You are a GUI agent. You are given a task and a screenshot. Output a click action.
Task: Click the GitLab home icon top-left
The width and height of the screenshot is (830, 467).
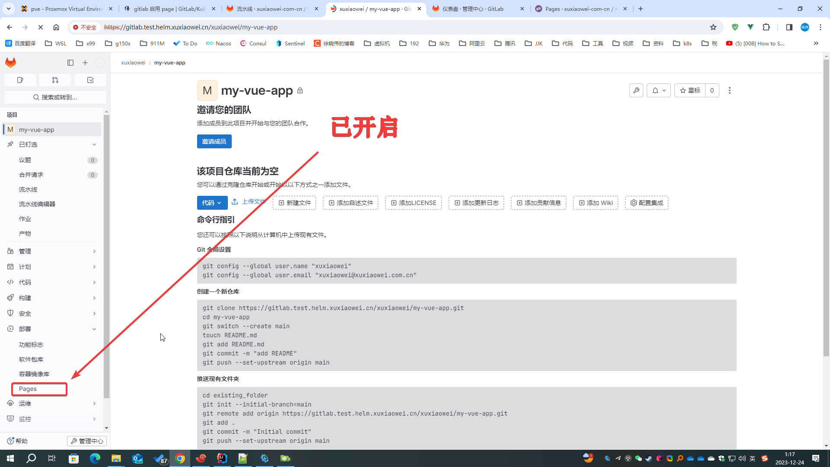coord(10,62)
